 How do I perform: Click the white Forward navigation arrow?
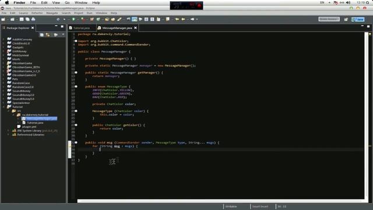pos(192,19)
